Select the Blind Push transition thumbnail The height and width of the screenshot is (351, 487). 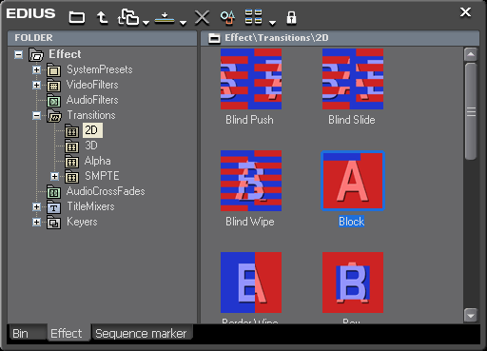point(251,79)
